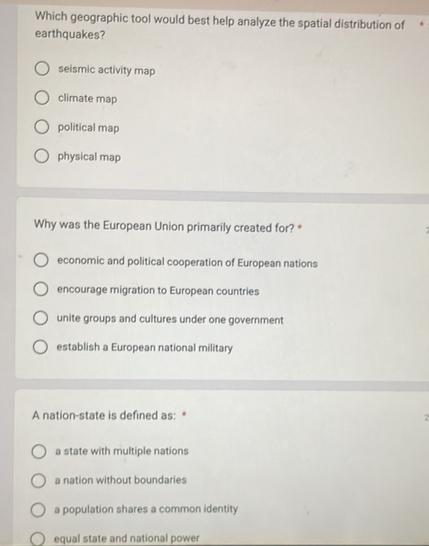The height and width of the screenshot is (546, 429).
Task: Select the seismic activity map option
Action: [x=42, y=69]
